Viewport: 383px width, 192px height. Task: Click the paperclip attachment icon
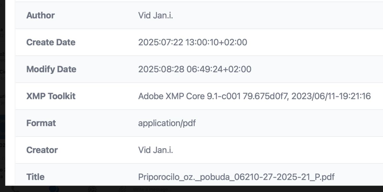[x=123, y=189]
